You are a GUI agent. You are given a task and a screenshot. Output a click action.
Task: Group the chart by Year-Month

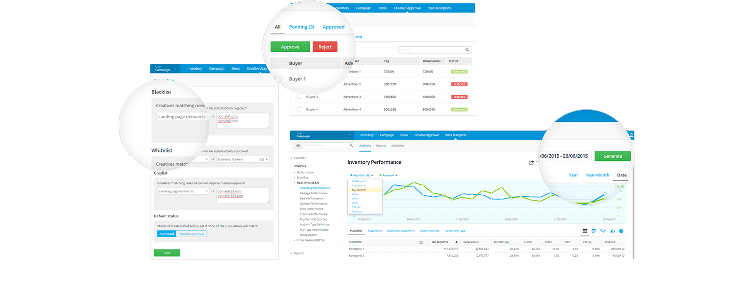[598, 175]
